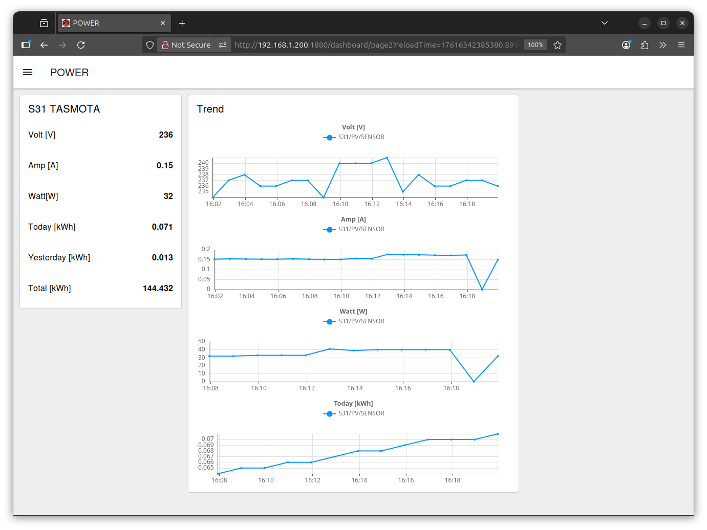Select the POWER browser tab
Screen dimensions: 707x530
point(108,23)
